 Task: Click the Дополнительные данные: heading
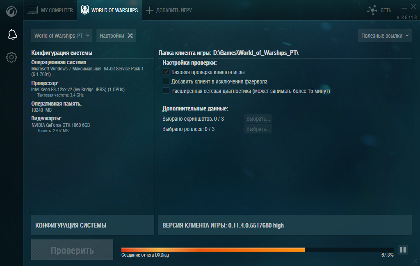(195, 108)
